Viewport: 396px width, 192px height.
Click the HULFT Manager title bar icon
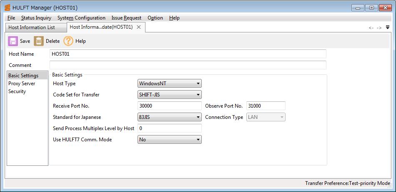(x=8, y=7)
